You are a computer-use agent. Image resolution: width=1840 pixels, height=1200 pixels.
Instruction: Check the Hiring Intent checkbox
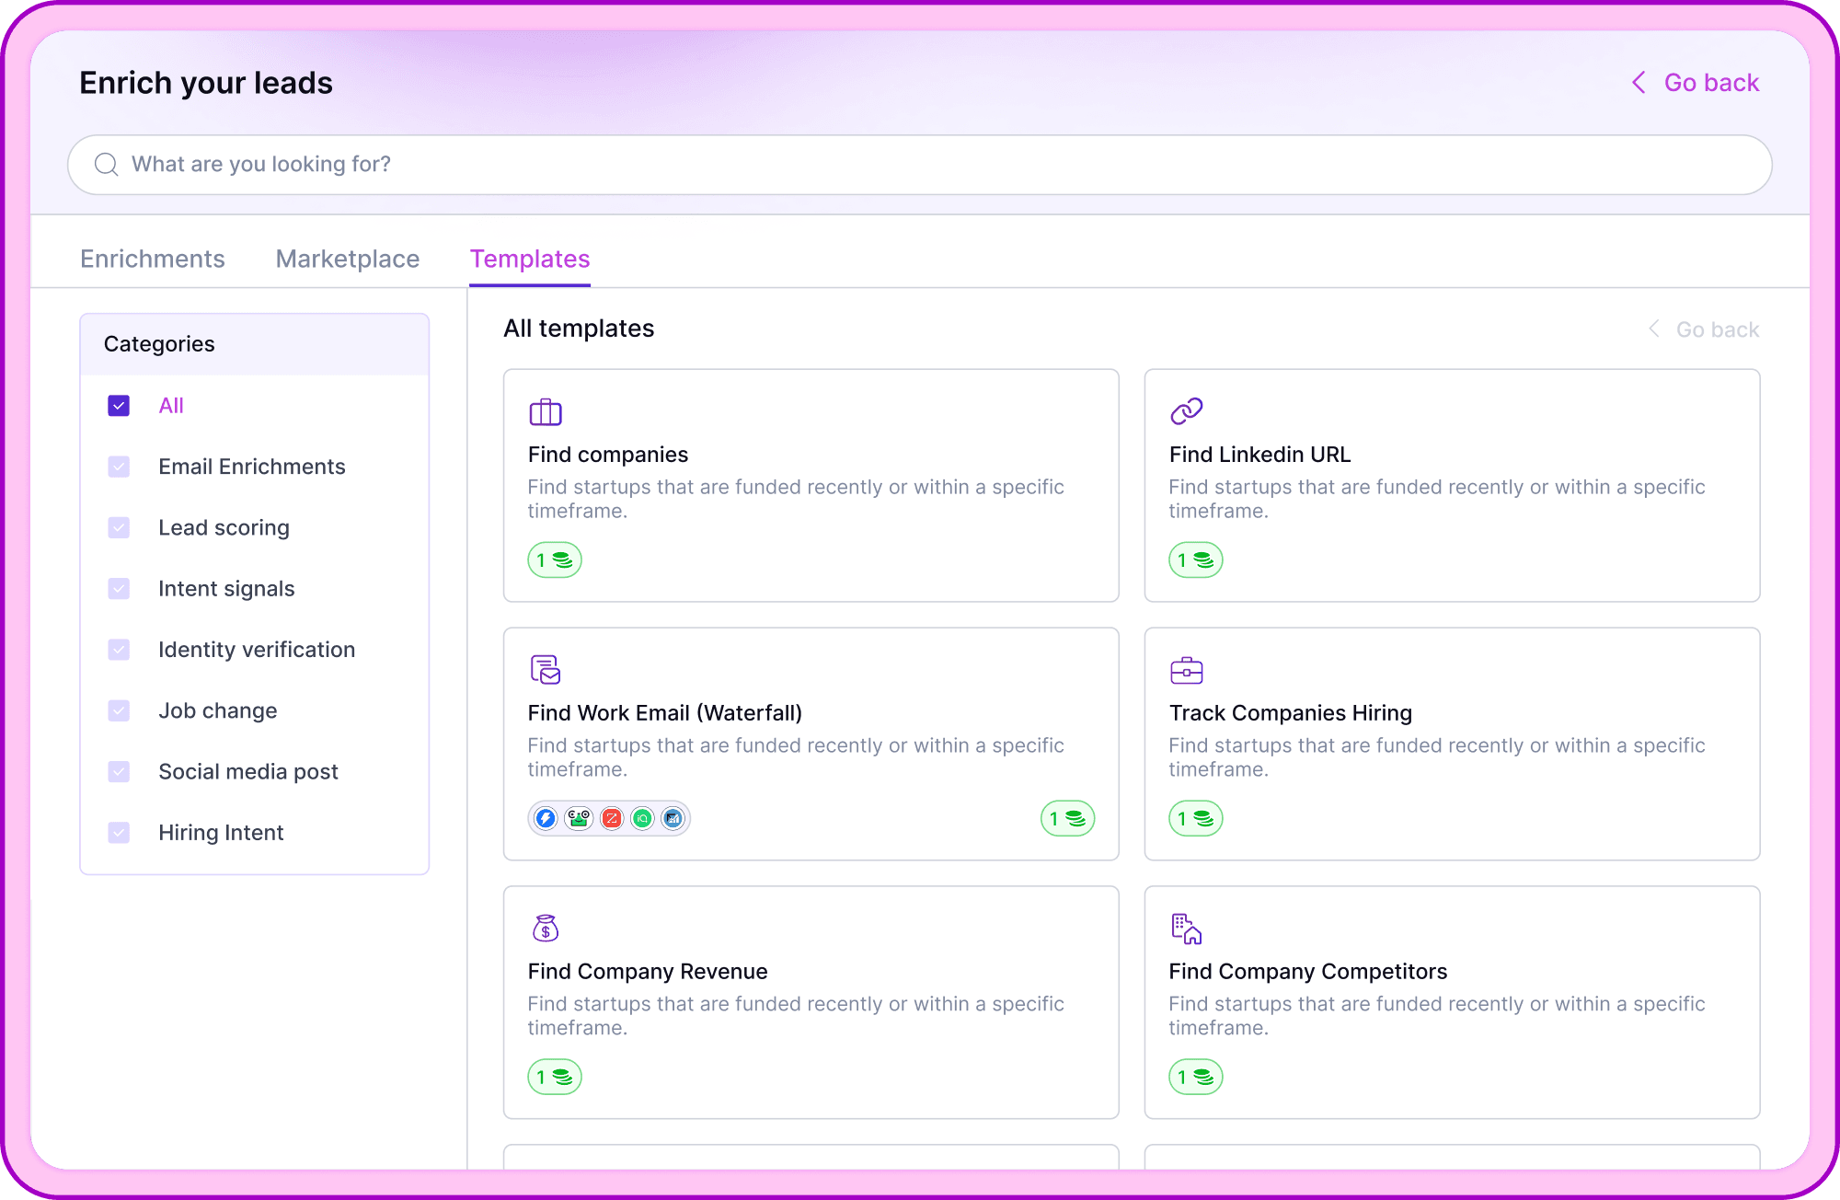click(119, 833)
